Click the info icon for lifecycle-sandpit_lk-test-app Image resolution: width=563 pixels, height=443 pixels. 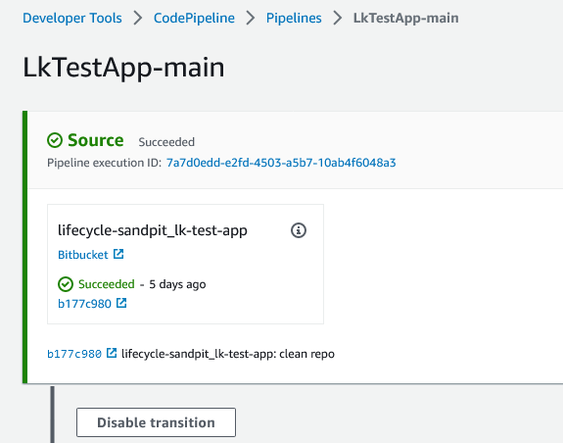pyautogui.click(x=299, y=230)
